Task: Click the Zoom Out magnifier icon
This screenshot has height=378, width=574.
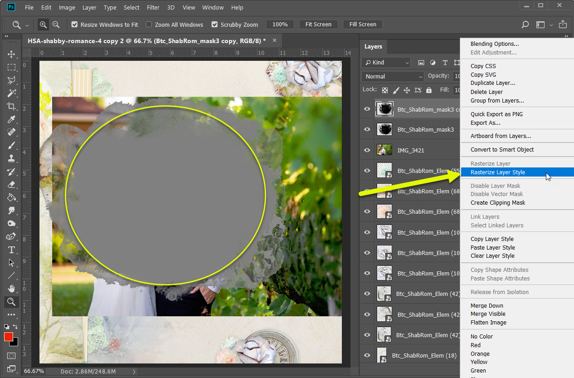Action: click(56, 25)
